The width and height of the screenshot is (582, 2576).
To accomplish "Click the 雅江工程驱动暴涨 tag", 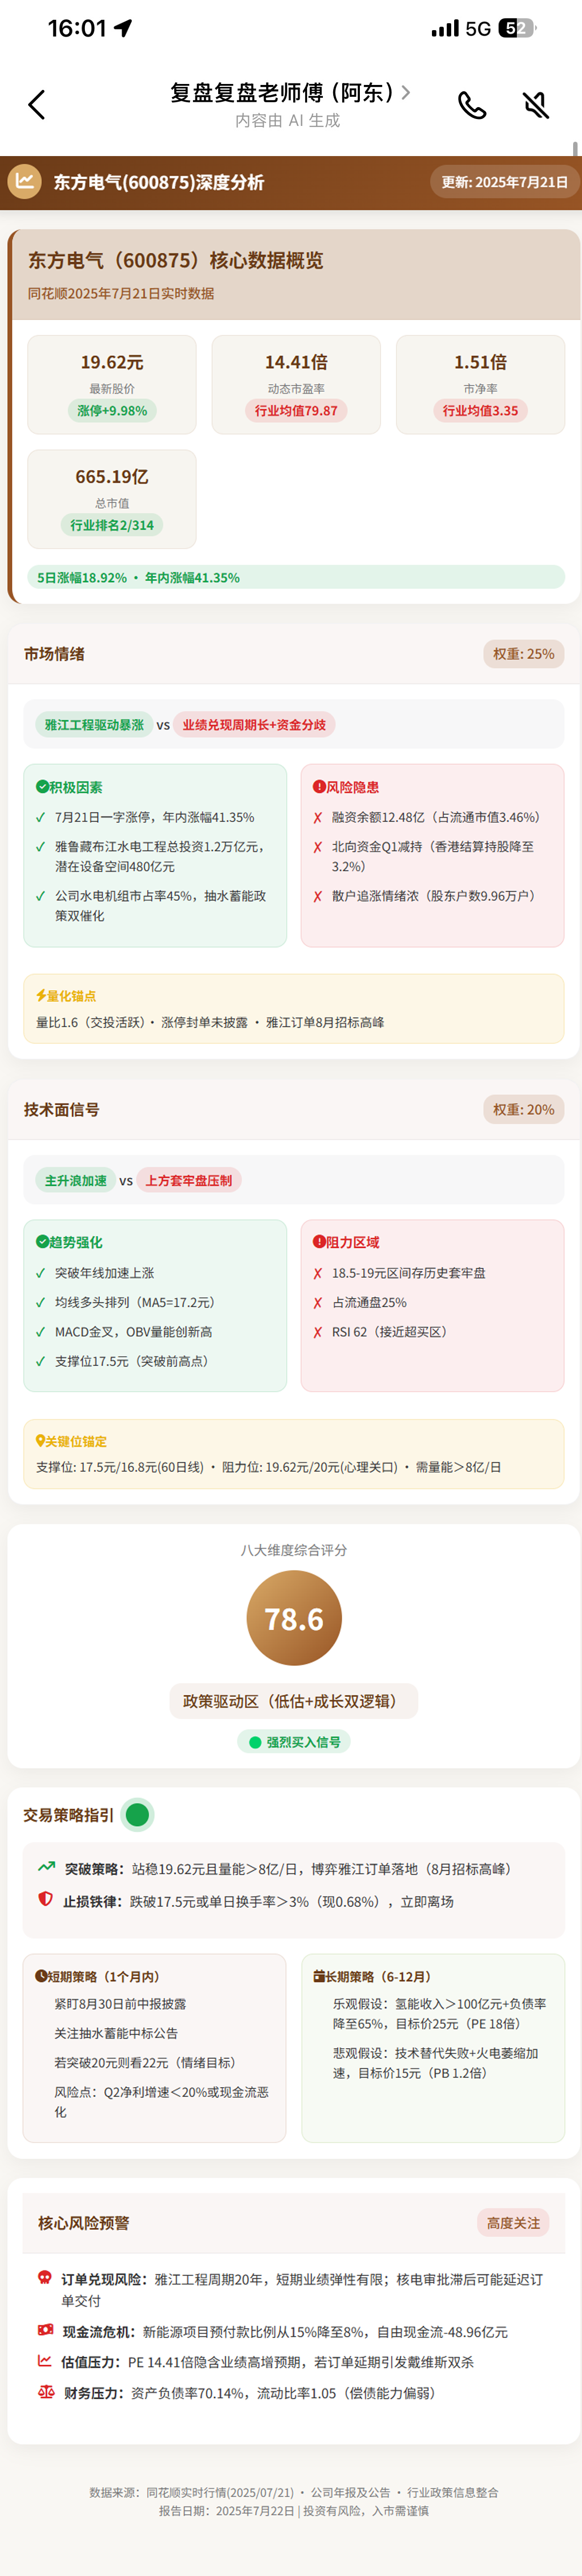I will tap(94, 725).
